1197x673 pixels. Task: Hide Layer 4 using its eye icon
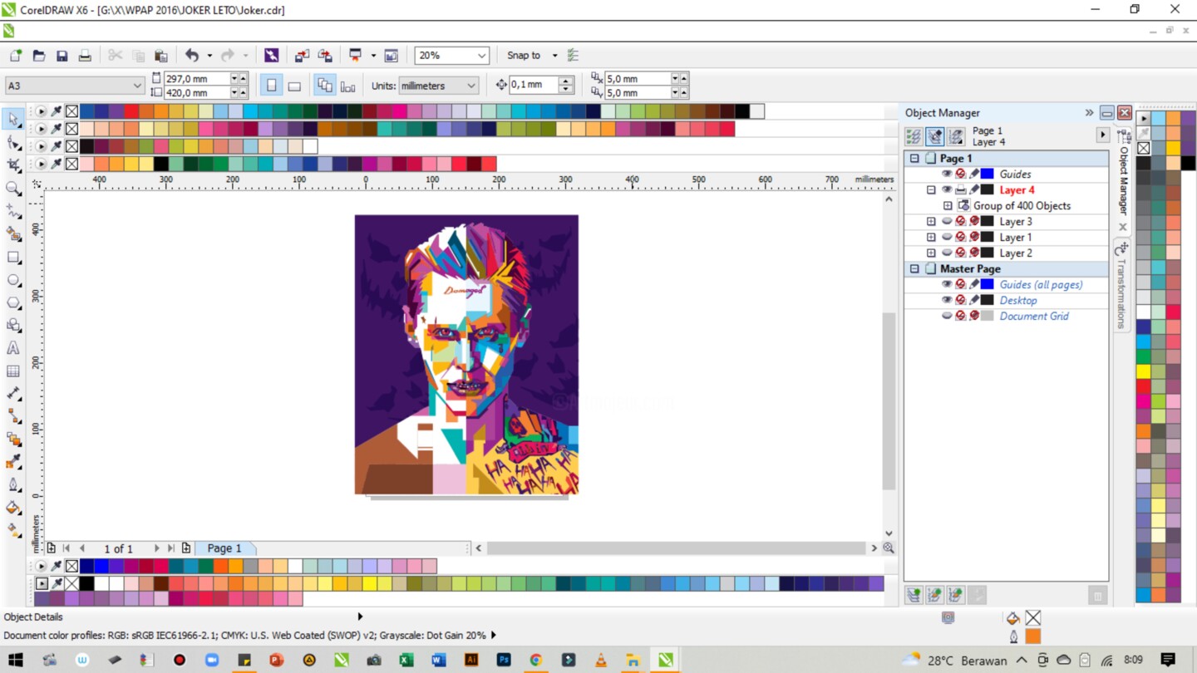tap(947, 190)
